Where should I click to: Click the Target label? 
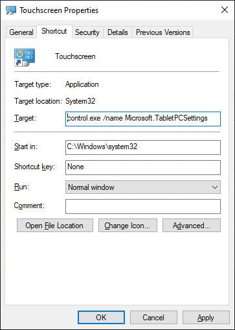pos(25,118)
